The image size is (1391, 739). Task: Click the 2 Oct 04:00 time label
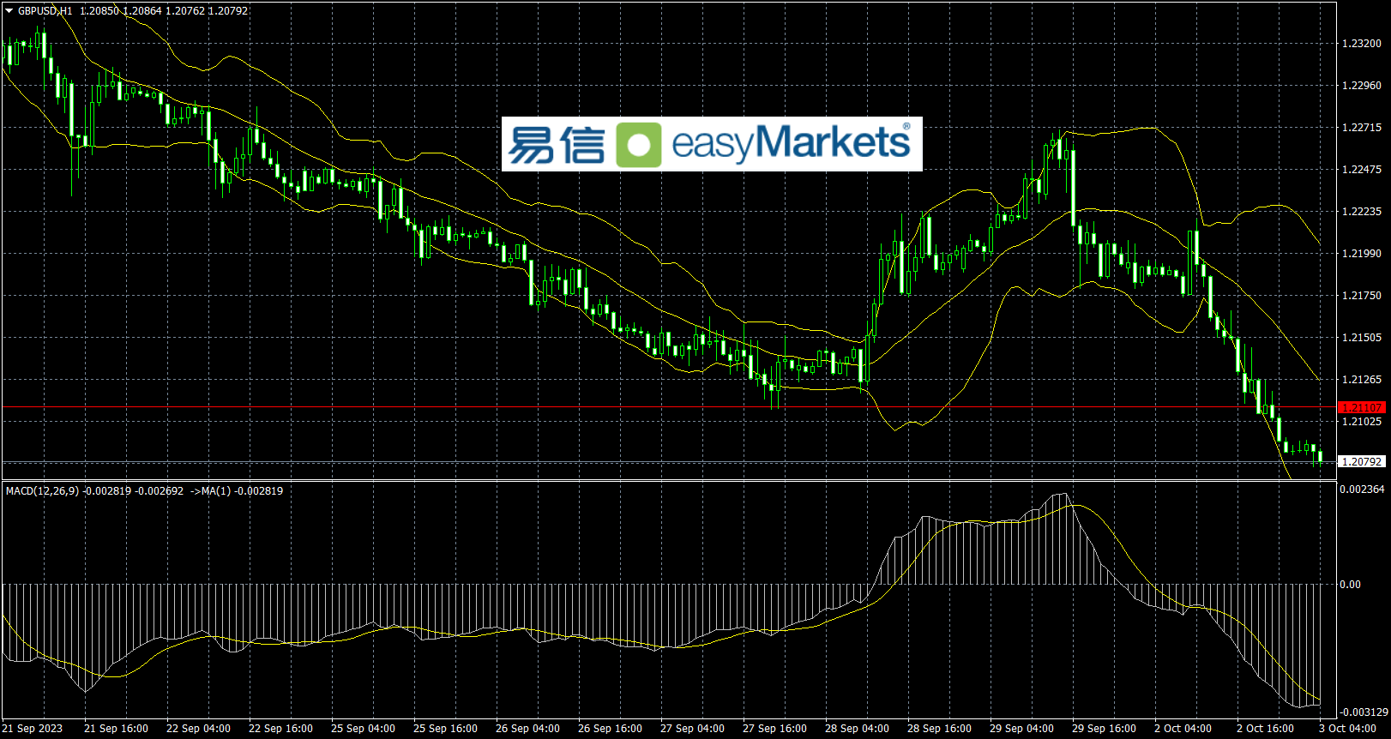tap(1183, 729)
